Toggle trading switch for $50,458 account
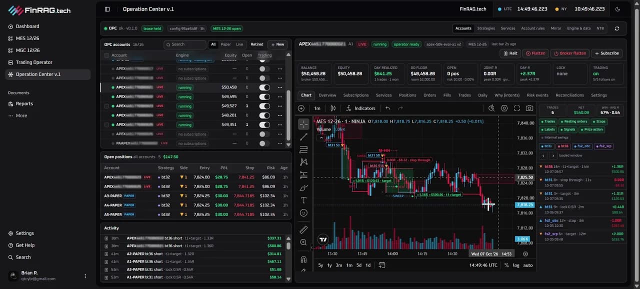The width and height of the screenshot is (640, 289). [264, 87]
